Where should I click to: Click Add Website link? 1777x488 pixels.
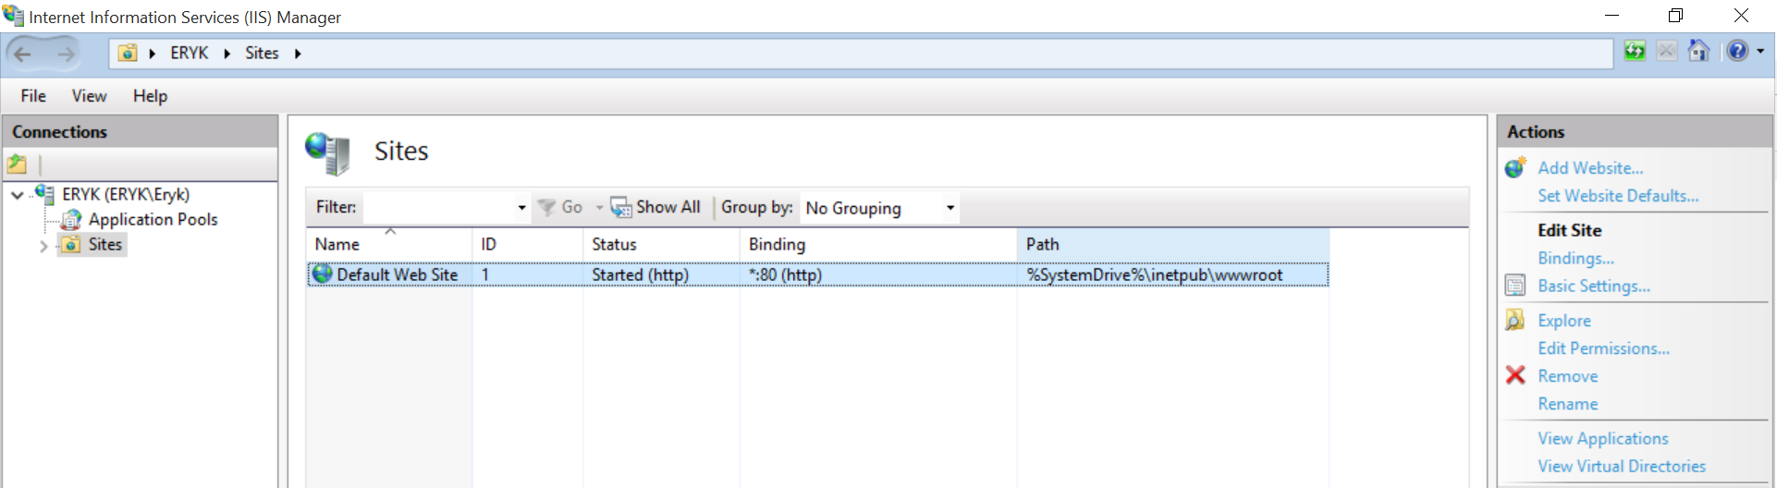[1590, 168]
